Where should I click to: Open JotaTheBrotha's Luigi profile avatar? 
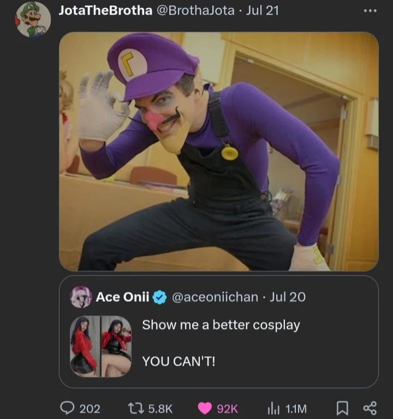33,19
